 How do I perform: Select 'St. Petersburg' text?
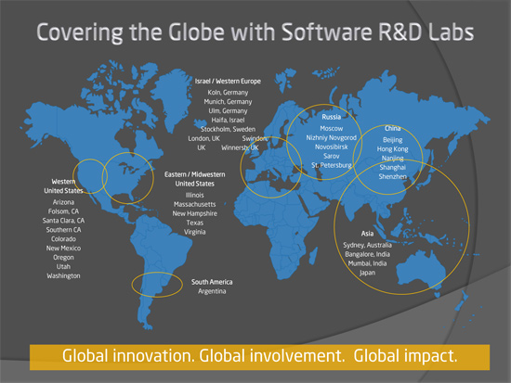tap(332, 165)
